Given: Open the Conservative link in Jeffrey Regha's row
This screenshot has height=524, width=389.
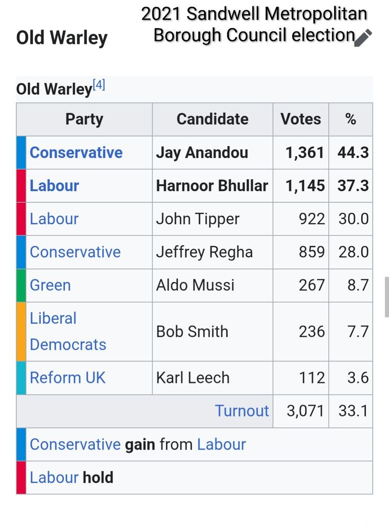Looking at the screenshot, I should pyautogui.click(x=75, y=252).
